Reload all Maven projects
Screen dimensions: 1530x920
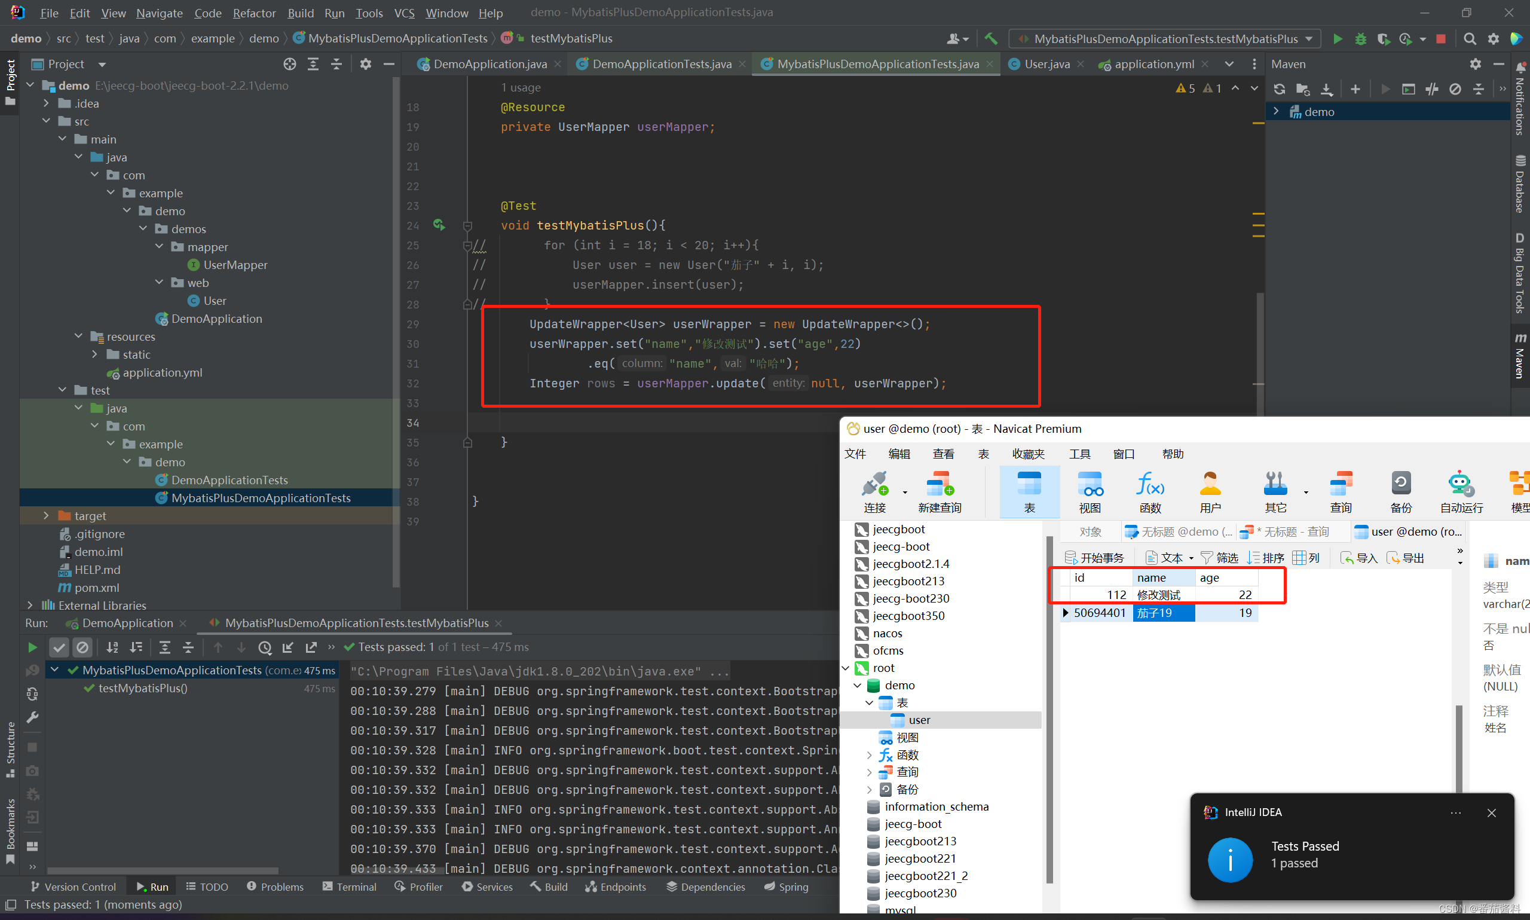point(1280,89)
